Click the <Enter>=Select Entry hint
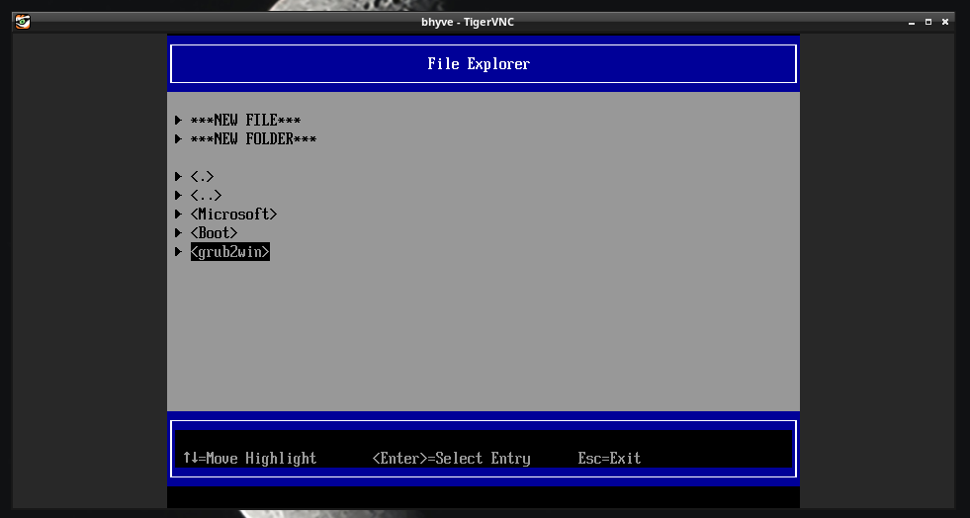 (451, 459)
